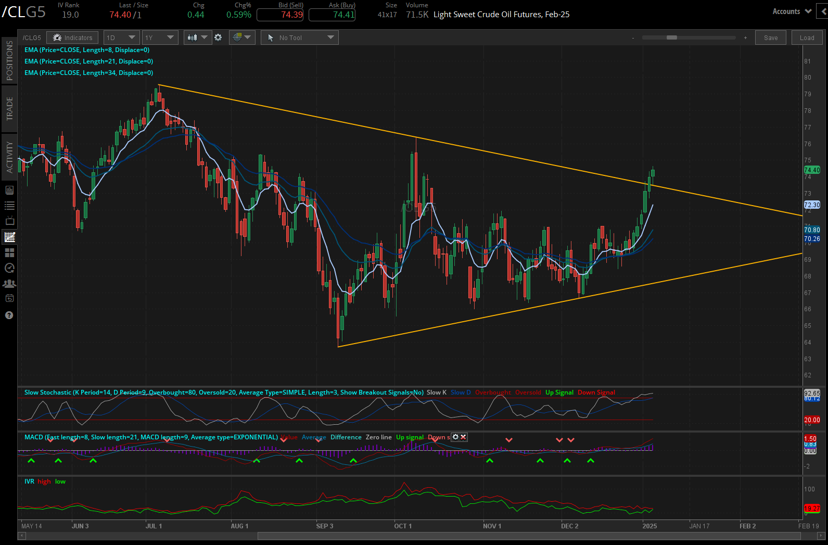Click the current price 74.40 axis label

pos(812,170)
